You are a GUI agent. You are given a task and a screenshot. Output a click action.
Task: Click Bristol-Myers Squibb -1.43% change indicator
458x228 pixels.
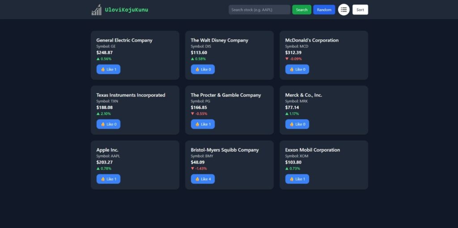199,169
